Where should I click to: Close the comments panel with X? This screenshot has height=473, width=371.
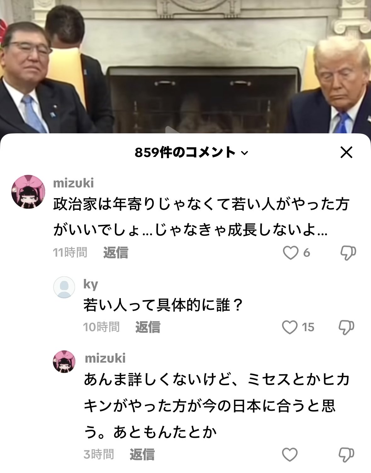346,153
